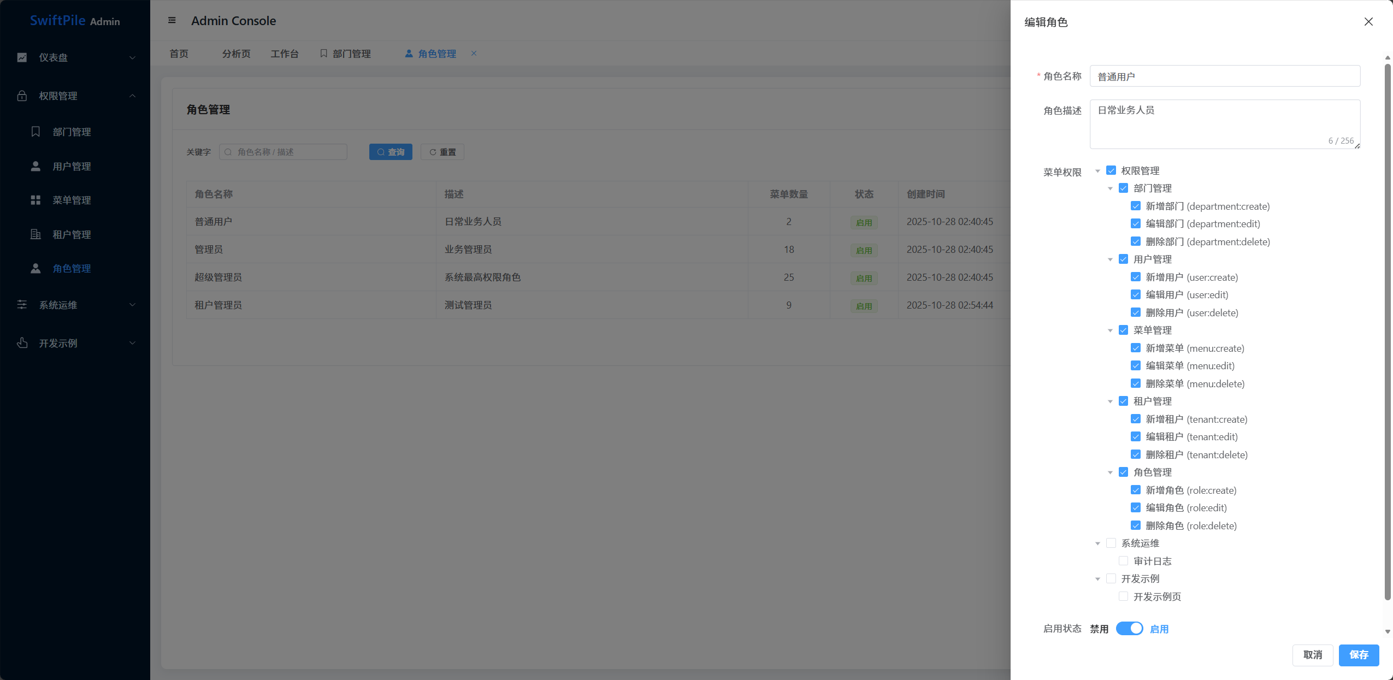Click the 取消 button
Image resolution: width=1393 pixels, height=680 pixels.
coord(1312,655)
